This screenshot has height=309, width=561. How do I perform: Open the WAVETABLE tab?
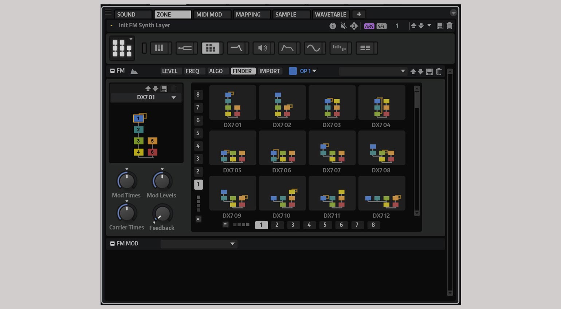point(330,15)
